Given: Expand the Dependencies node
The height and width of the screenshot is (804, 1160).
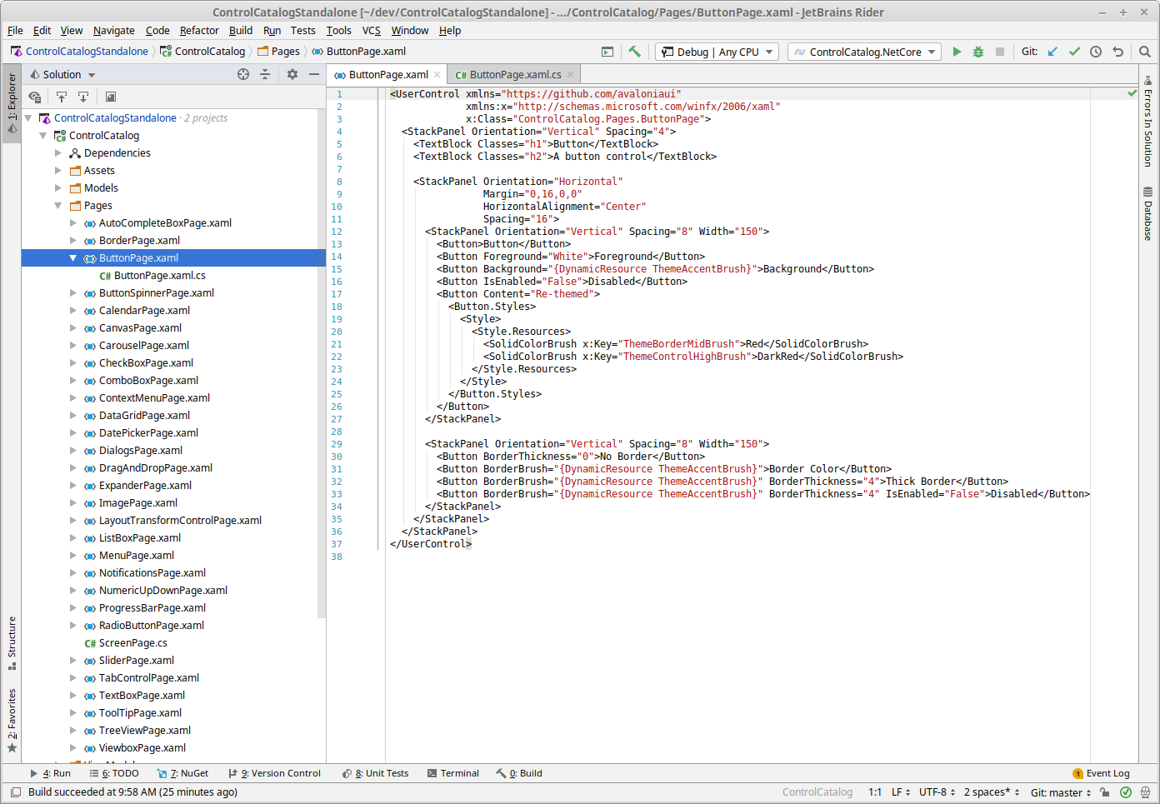Looking at the screenshot, I should pos(57,152).
